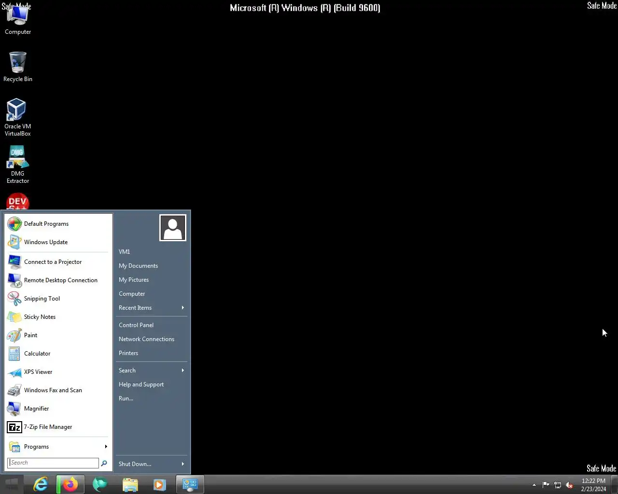Click the Windows Update icon
Image resolution: width=618 pixels, height=494 pixels.
point(14,242)
